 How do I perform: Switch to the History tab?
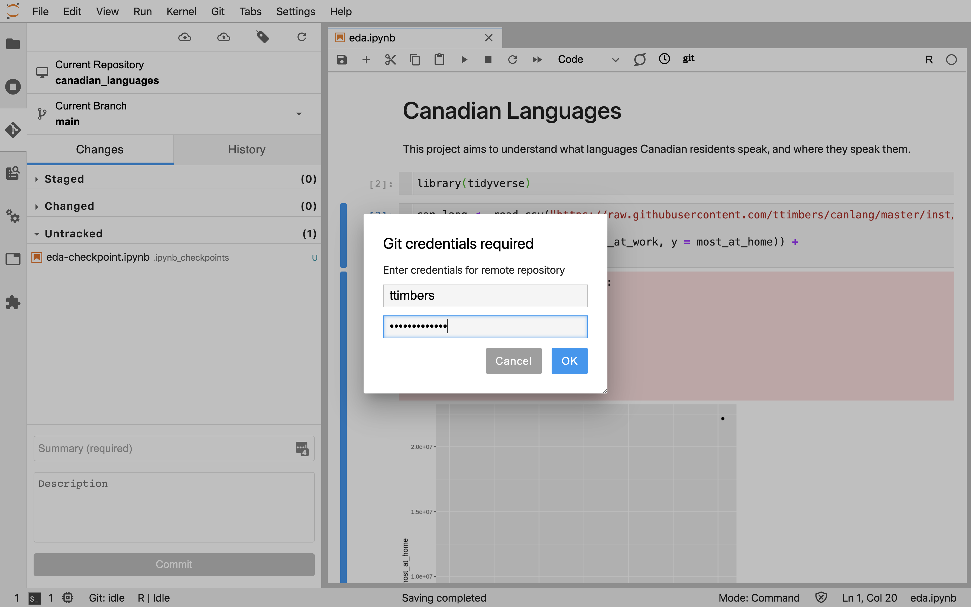click(247, 149)
